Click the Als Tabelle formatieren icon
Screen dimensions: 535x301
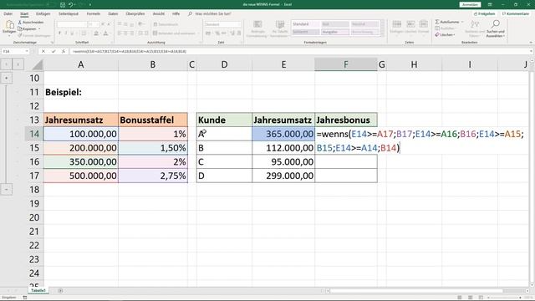[x=280, y=24]
